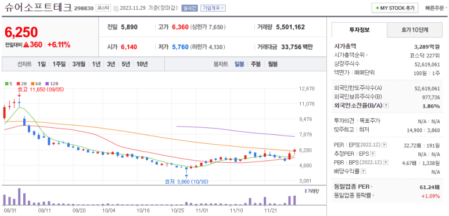
Task: Click the 동일업종 PER value 61.24배
Action: [x=429, y=187]
